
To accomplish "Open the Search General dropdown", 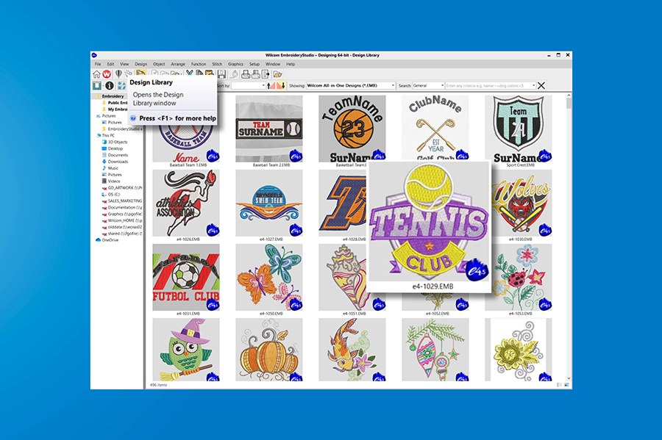I will (x=441, y=86).
